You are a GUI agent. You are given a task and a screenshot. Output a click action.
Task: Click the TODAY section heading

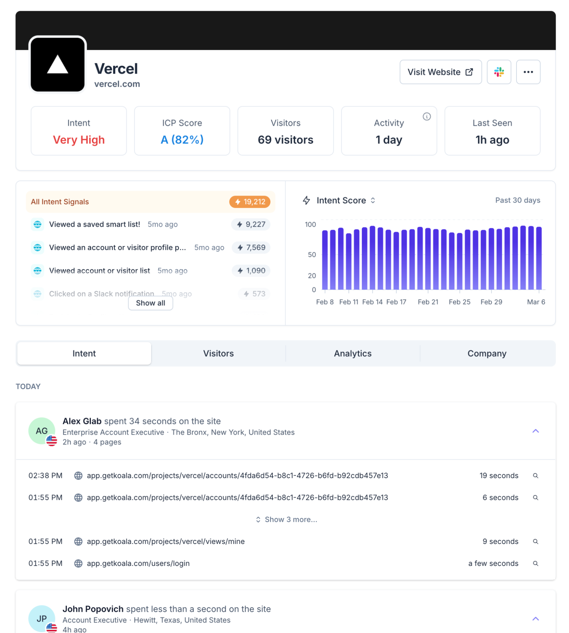tap(28, 386)
